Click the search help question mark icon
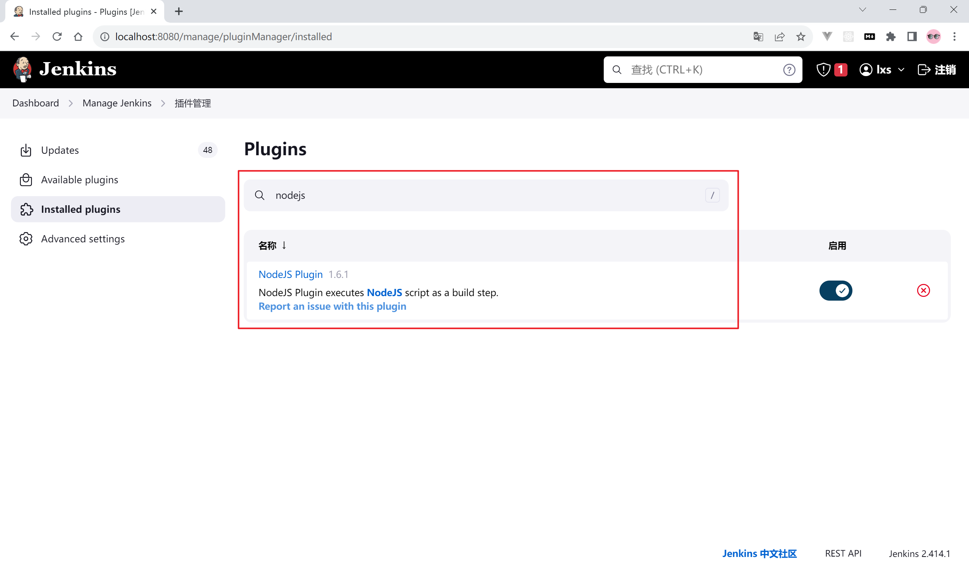The height and width of the screenshot is (574, 969). coord(789,70)
